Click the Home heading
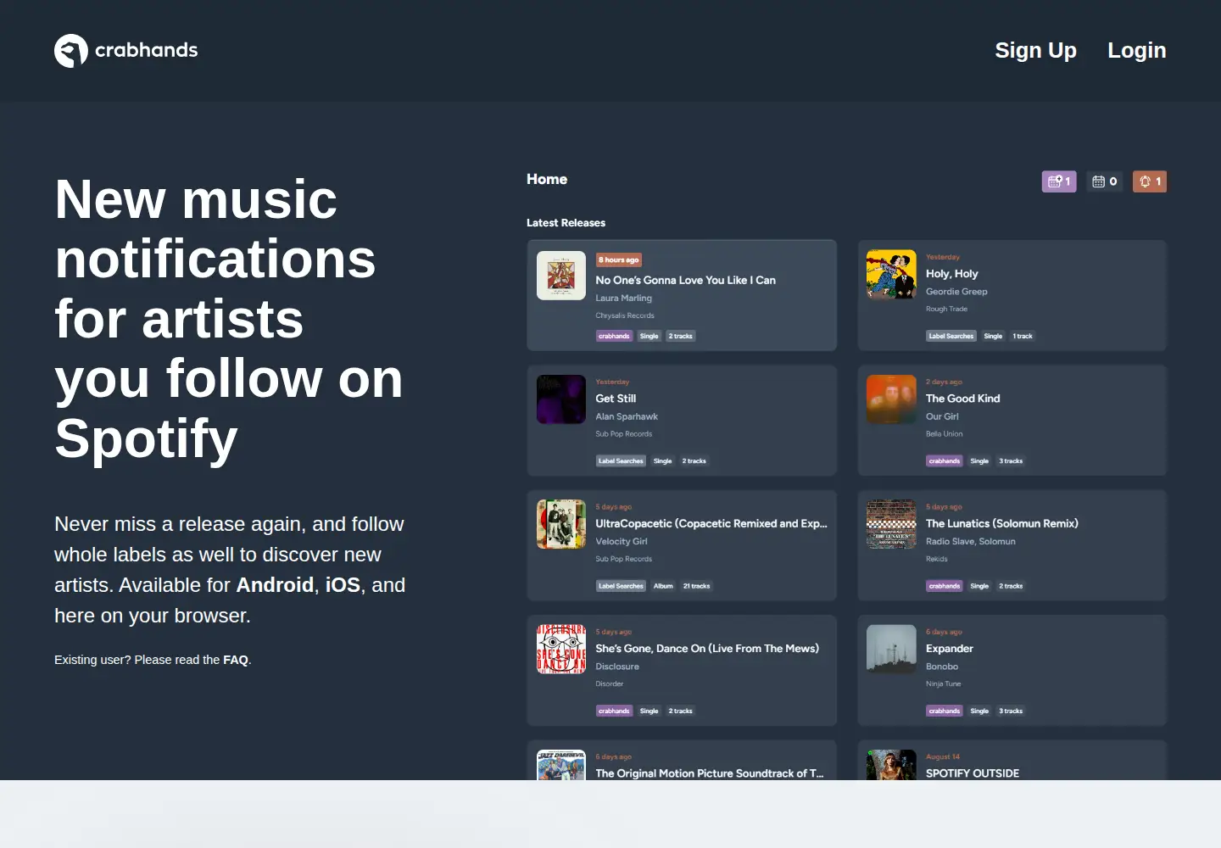1221x848 pixels. 547,179
